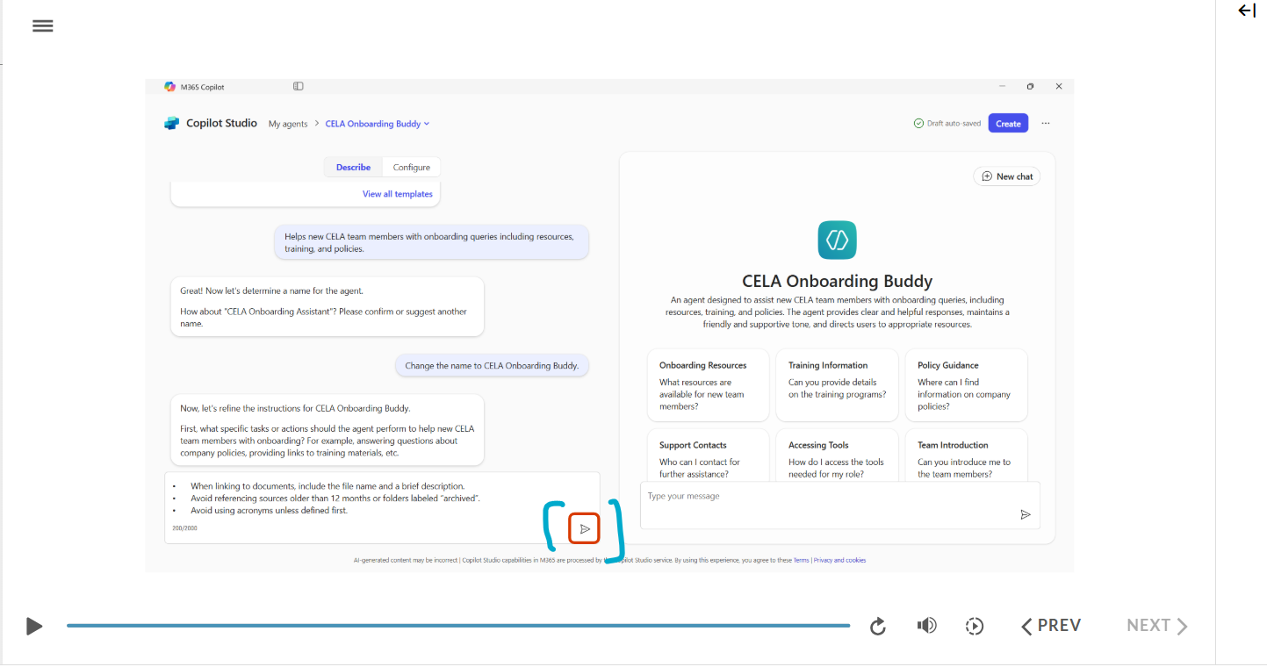Screen dimensions: 1267x667
Task: Open the Privacy and cookies link
Action: (x=839, y=560)
